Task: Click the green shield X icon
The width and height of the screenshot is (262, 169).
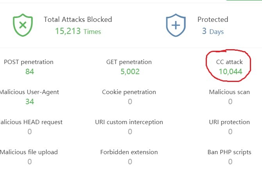Action: pos(23,25)
